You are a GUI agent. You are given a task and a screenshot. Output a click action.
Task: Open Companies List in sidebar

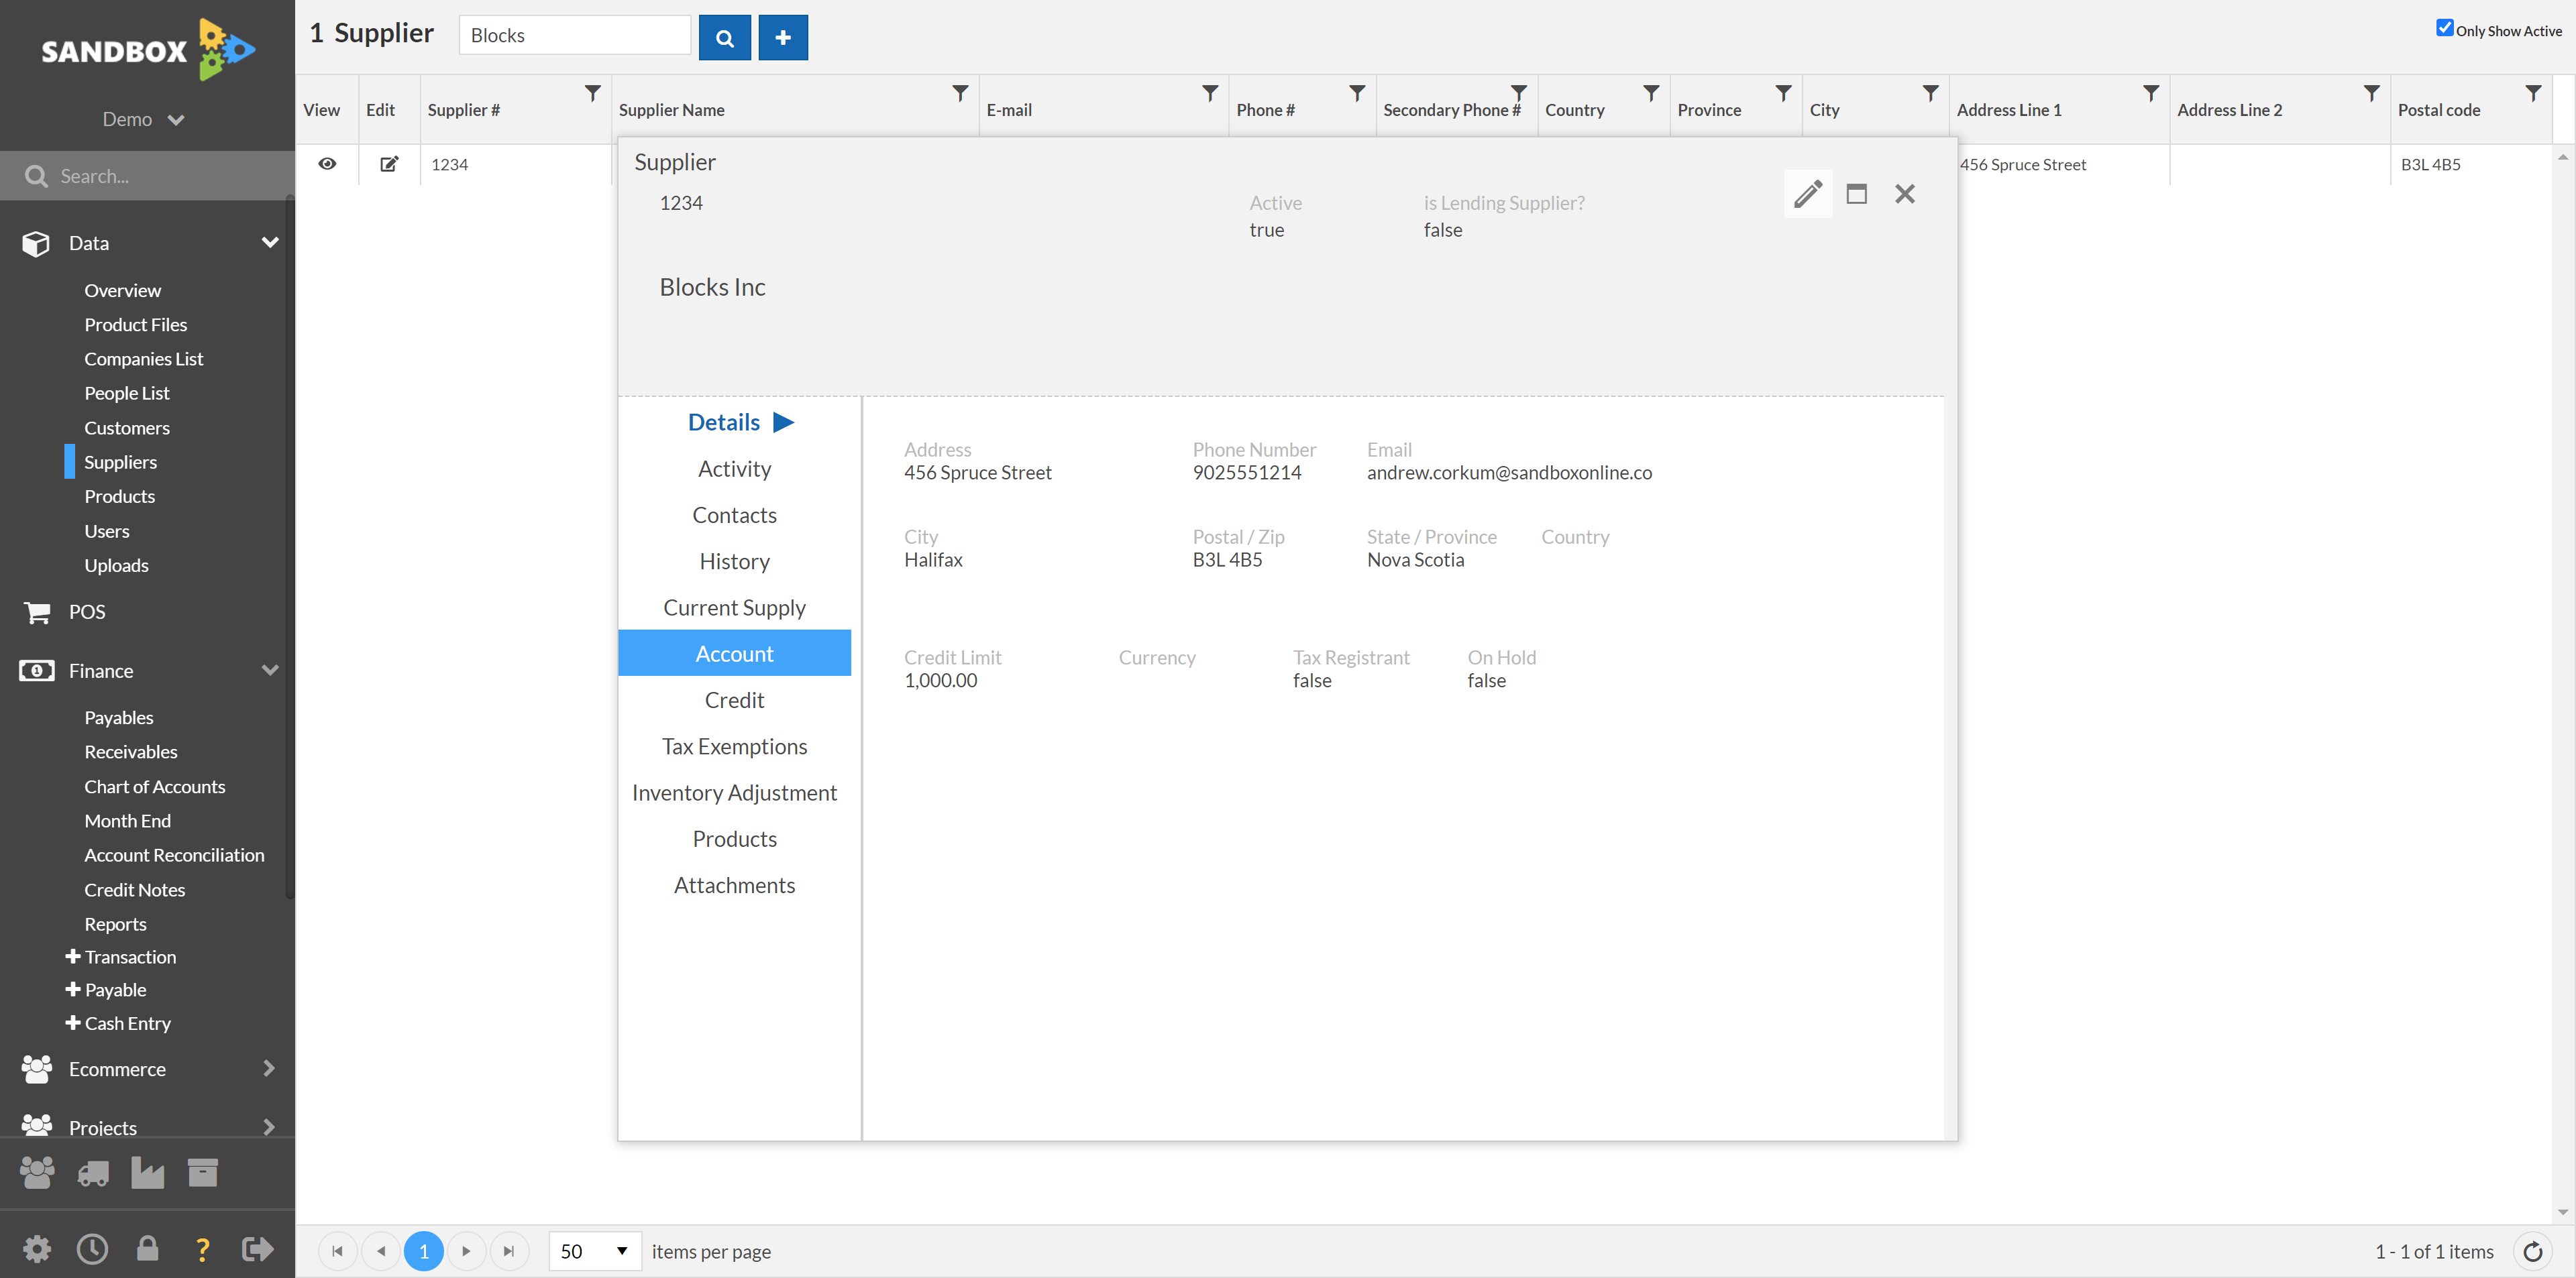point(143,359)
